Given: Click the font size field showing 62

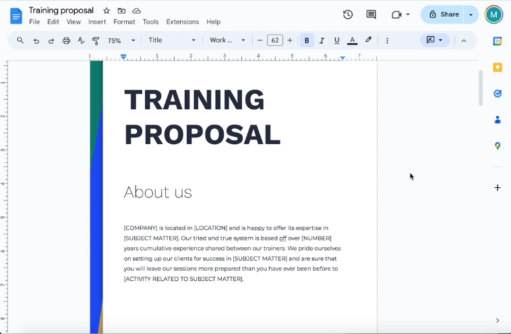Looking at the screenshot, I should (x=275, y=40).
